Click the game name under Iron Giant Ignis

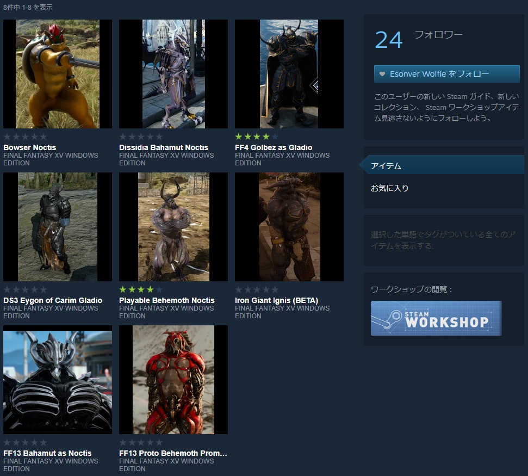[x=282, y=312]
